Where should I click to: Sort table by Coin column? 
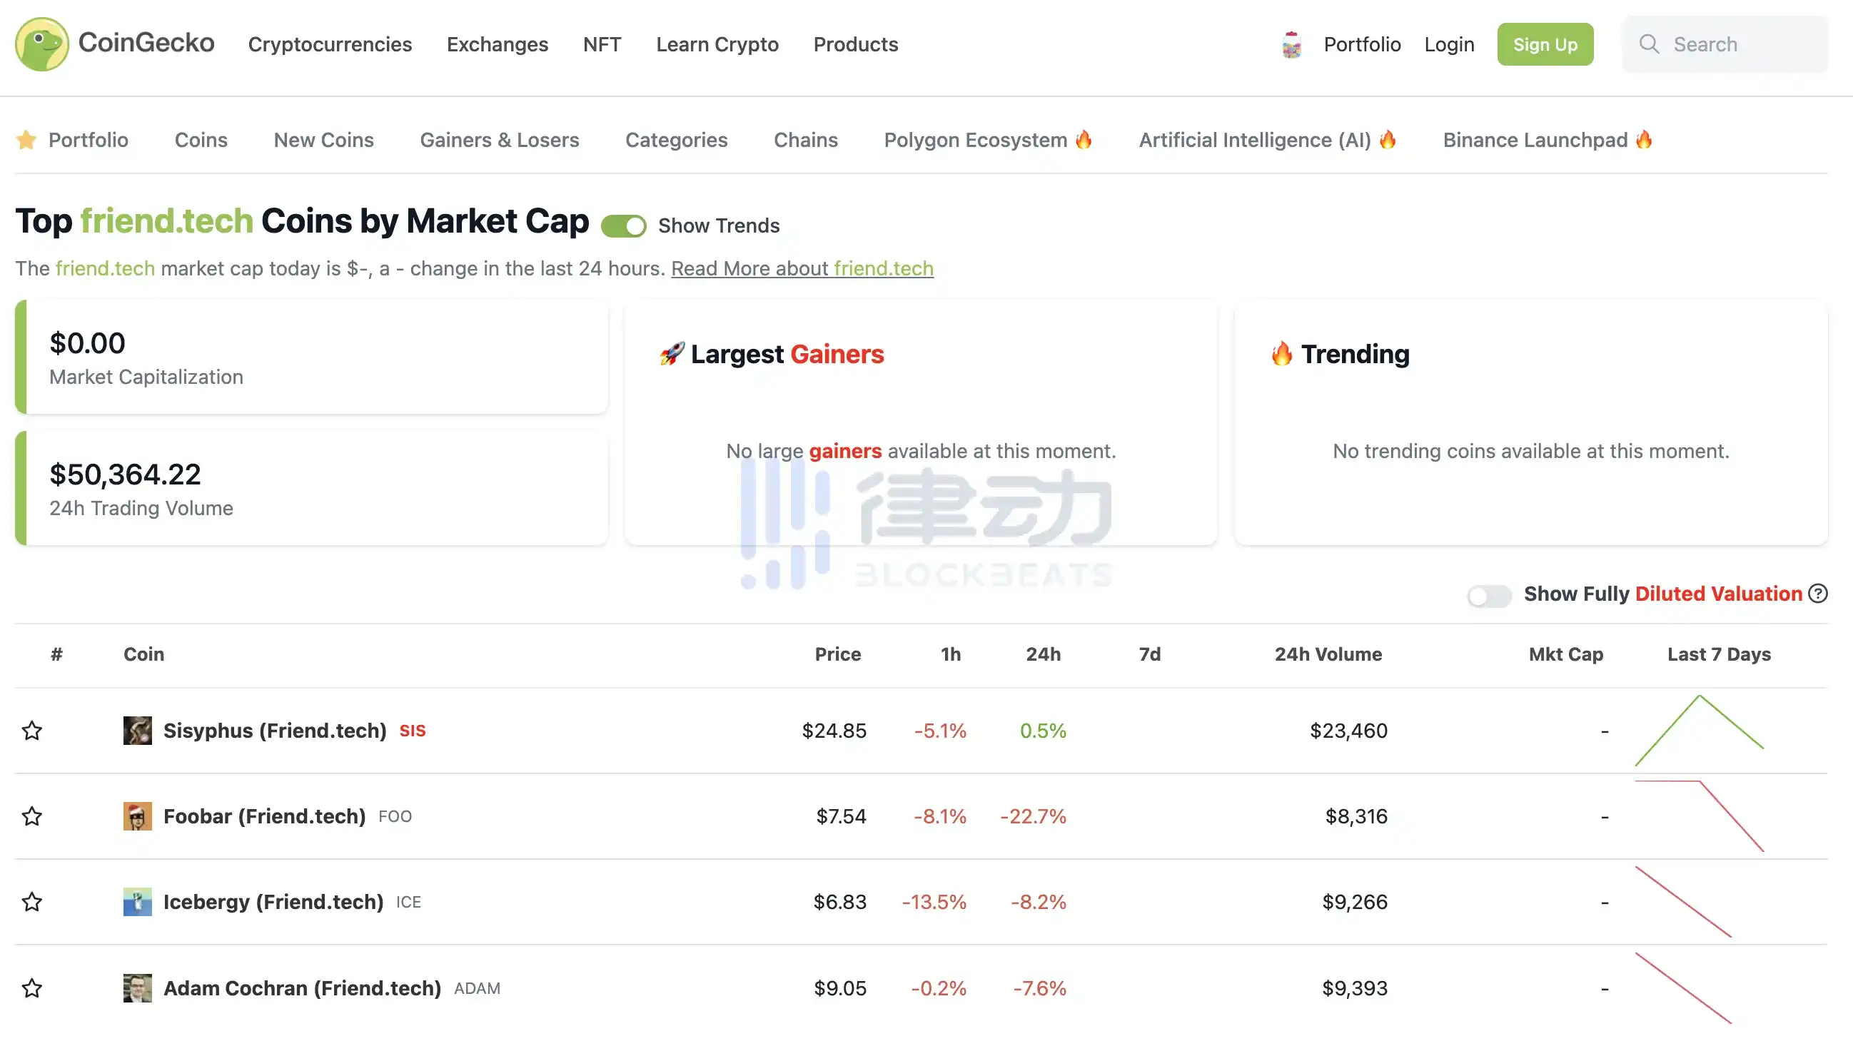point(144,654)
